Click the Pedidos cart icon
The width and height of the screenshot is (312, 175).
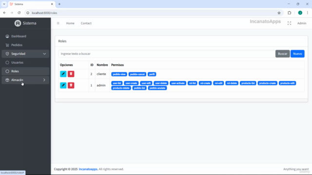[x=7, y=45]
